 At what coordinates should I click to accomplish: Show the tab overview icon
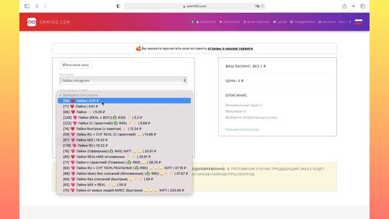pos(363,6)
